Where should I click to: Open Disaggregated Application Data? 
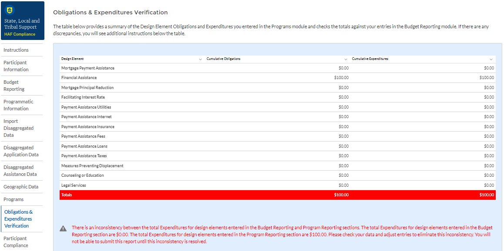coord(21,151)
